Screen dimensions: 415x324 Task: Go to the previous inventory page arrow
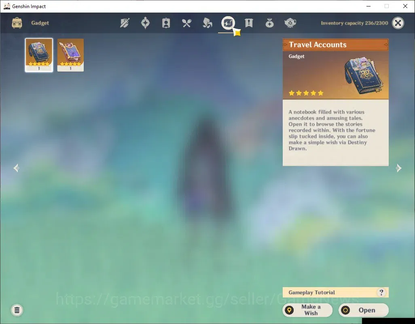click(17, 168)
